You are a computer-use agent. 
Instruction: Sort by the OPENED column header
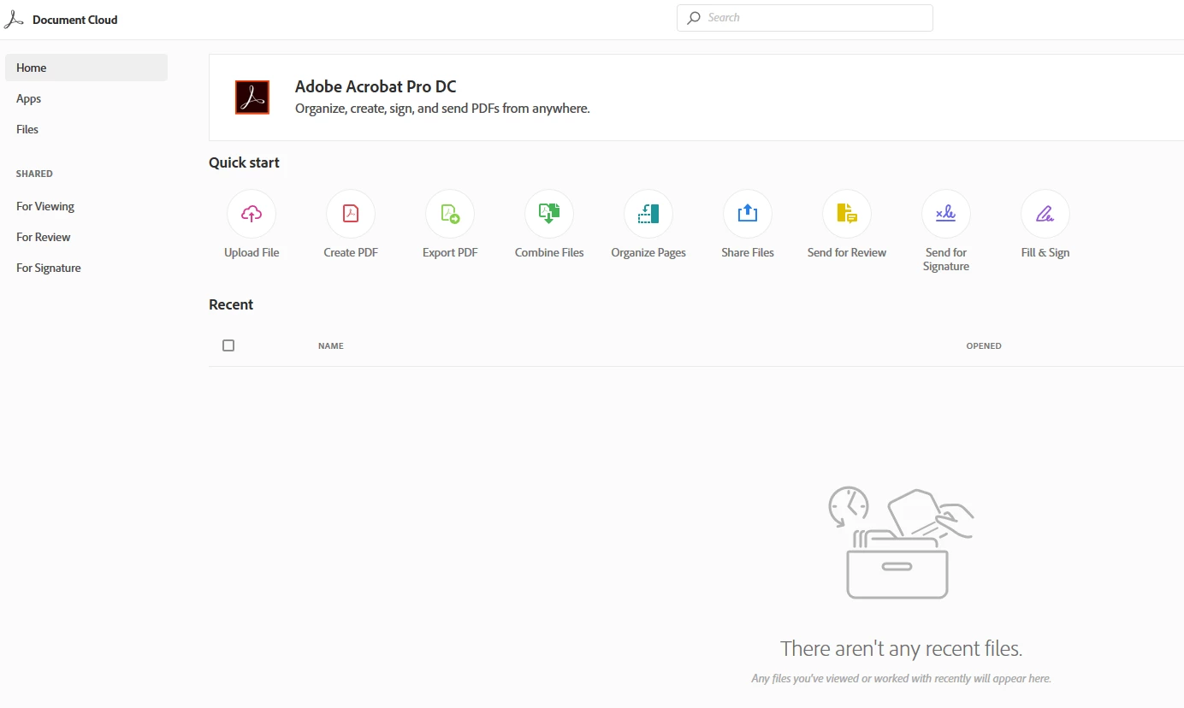pos(984,346)
